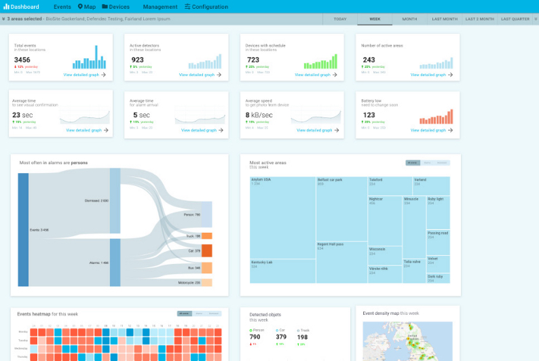Open Configuration via the sliders icon

tap(187, 7)
